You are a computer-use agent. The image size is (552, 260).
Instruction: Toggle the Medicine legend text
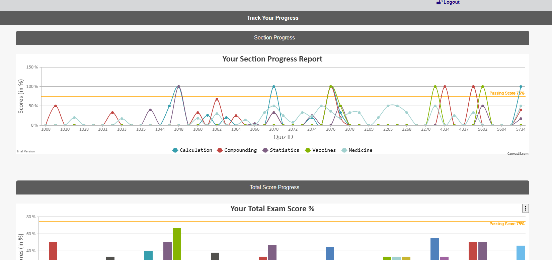tap(361, 150)
